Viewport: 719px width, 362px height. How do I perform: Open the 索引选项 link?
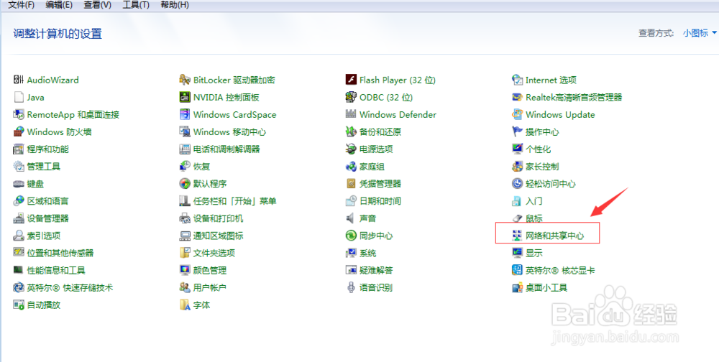click(44, 236)
